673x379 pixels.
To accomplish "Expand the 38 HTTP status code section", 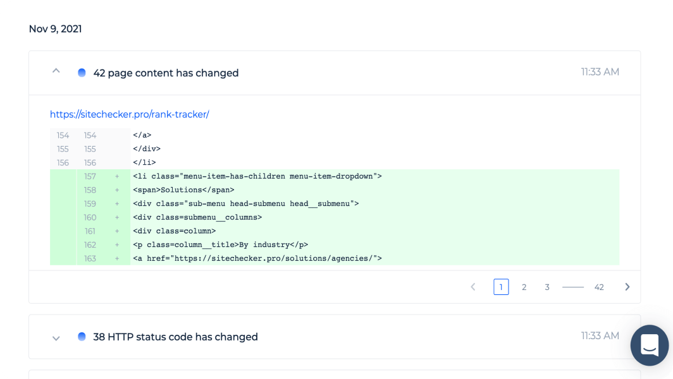I will (56, 338).
